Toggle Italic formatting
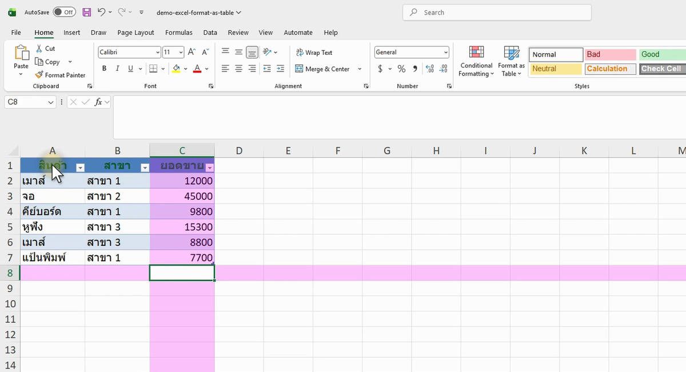Viewport: 686px width, 372px height. [x=117, y=69]
